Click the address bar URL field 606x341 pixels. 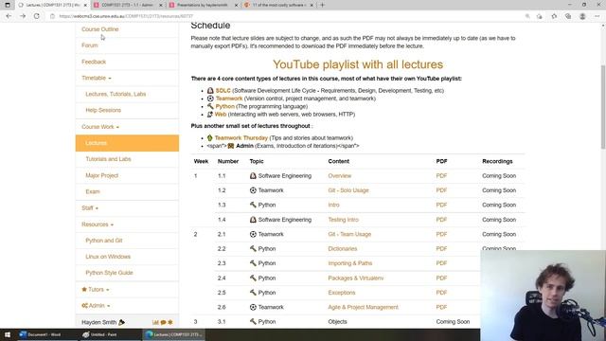coord(286,16)
